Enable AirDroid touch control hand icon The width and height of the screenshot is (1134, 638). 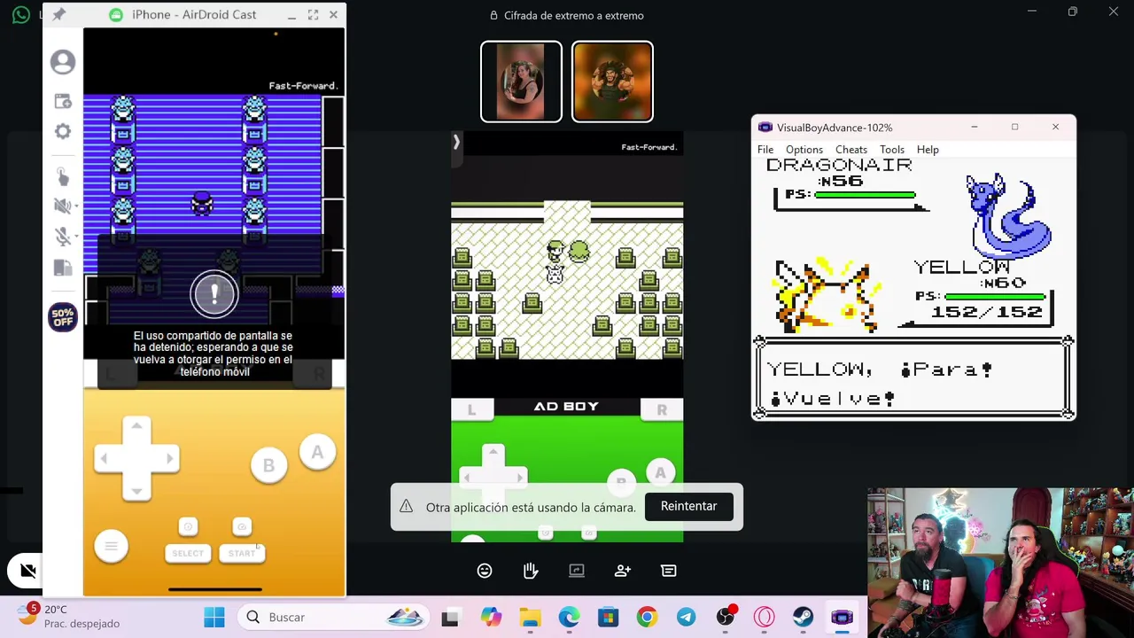point(63,176)
